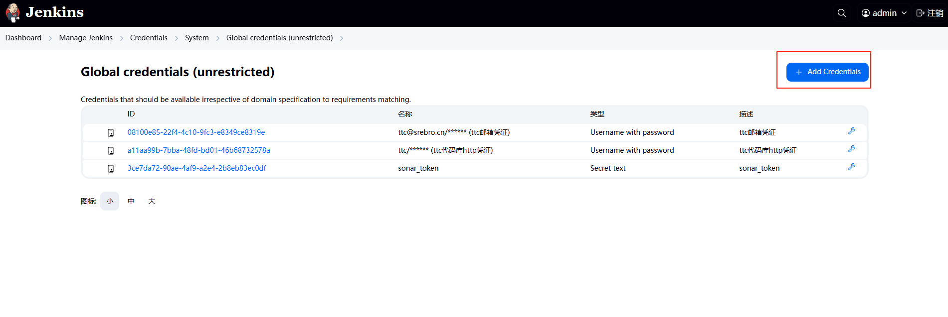The height and width of the screenshot is (317, 948).
Task: Click credential icon beside ID 3ce7da72
Action: [111, 169]
